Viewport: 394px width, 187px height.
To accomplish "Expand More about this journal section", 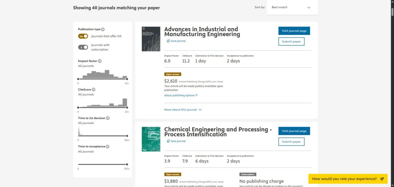I will click(183, 110).
